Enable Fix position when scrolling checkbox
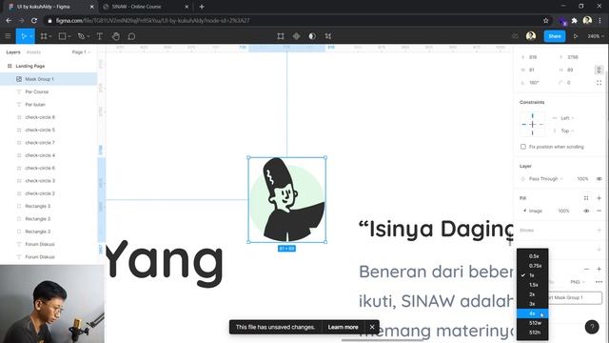Image resolution: width=609 pixels, height=343 pixels. pyautogui.click(x=523, y=147)
